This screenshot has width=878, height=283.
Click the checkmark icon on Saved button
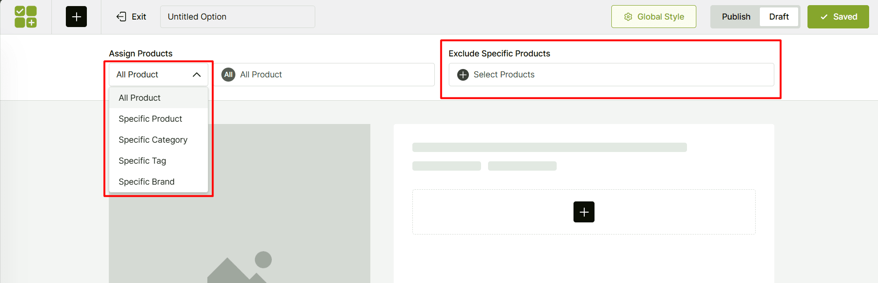pos(824,17)
